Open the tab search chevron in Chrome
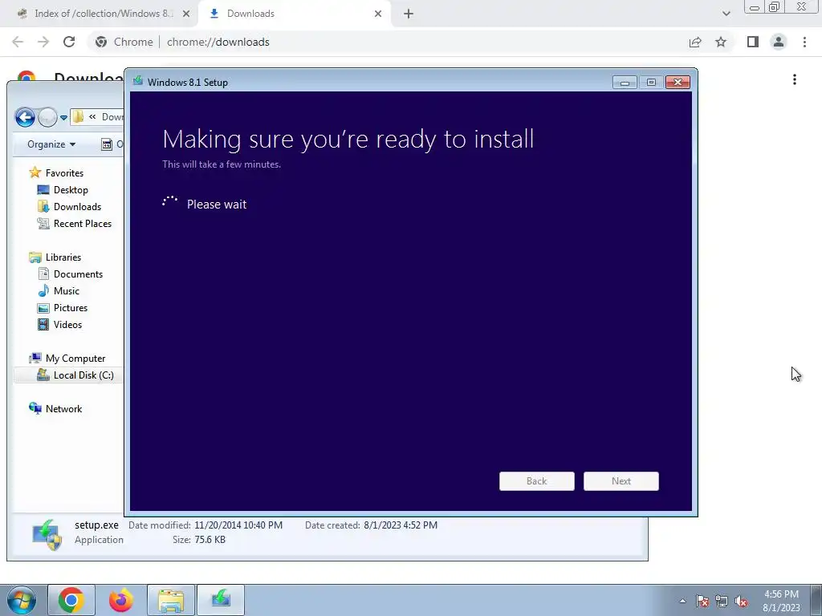This screenshot has width=822, height=616. (726, 14)
